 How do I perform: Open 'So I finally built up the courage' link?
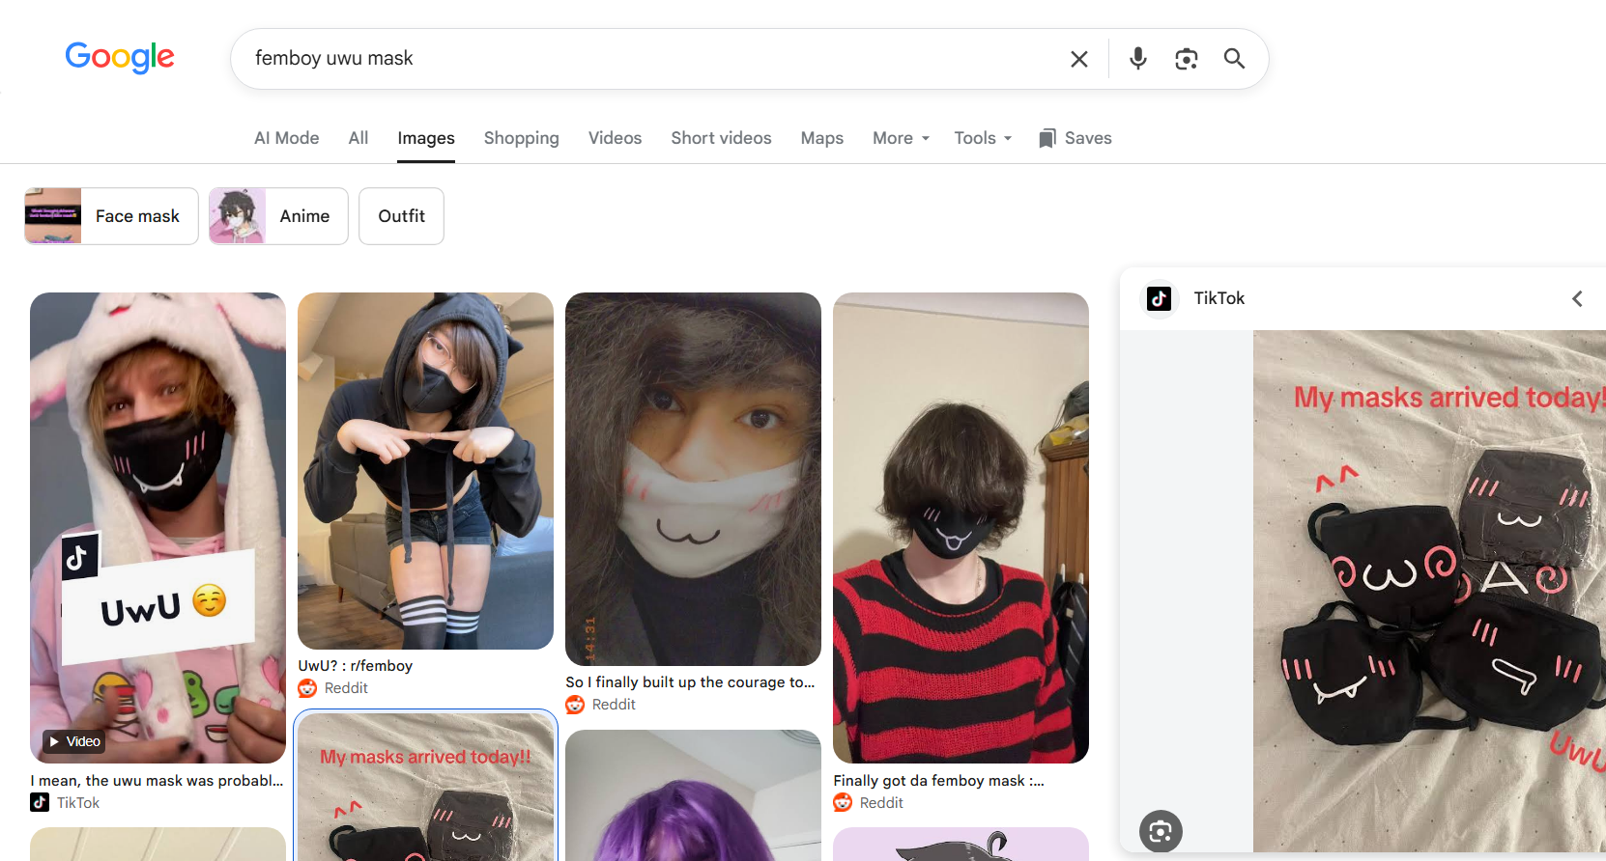click(x=690, y=682)
